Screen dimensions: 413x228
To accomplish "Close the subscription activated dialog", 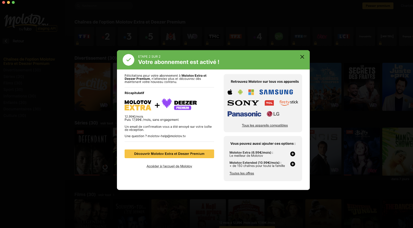I will pyautogui.click(x=302, y=57).
